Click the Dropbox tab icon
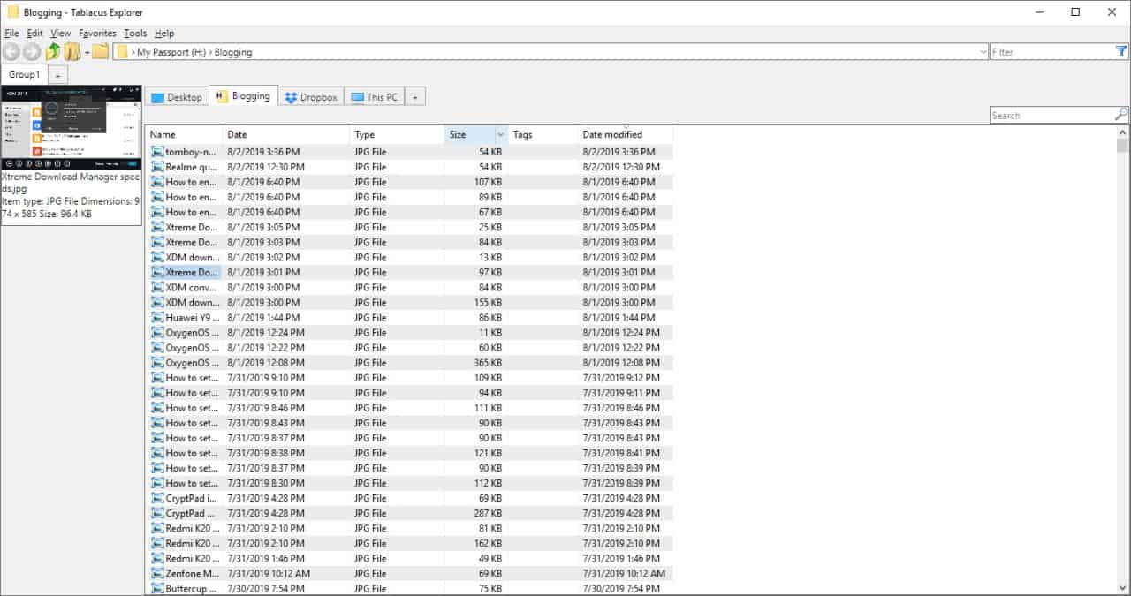Viewport: 1131px width, 596px height. click(291, 96)
